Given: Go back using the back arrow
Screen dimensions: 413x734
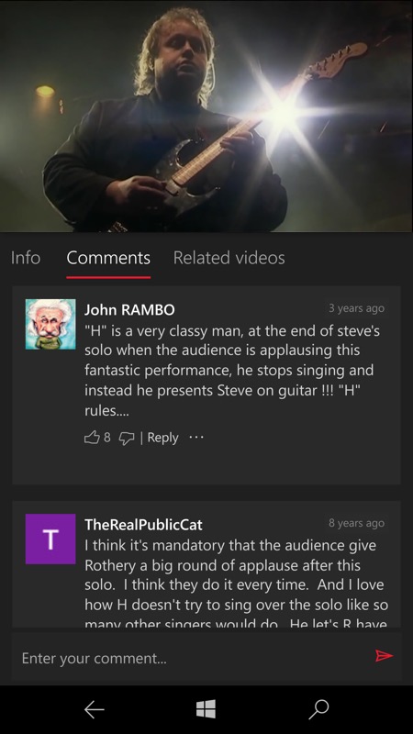Looking at the screenshot, I should (95, 709).
